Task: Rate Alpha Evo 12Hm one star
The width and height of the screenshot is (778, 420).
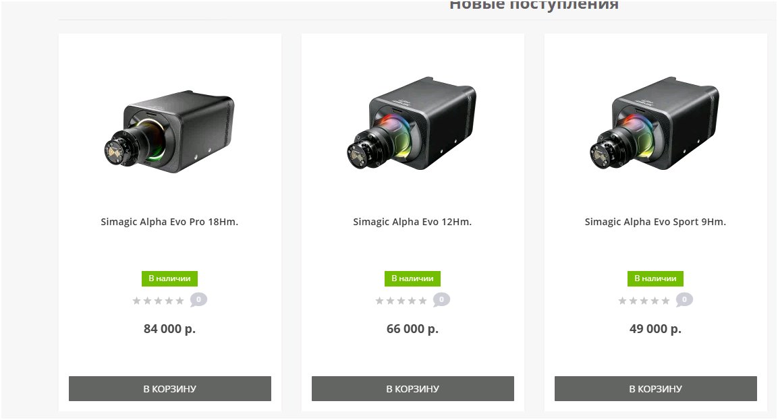Action: (x=380, y=301)
